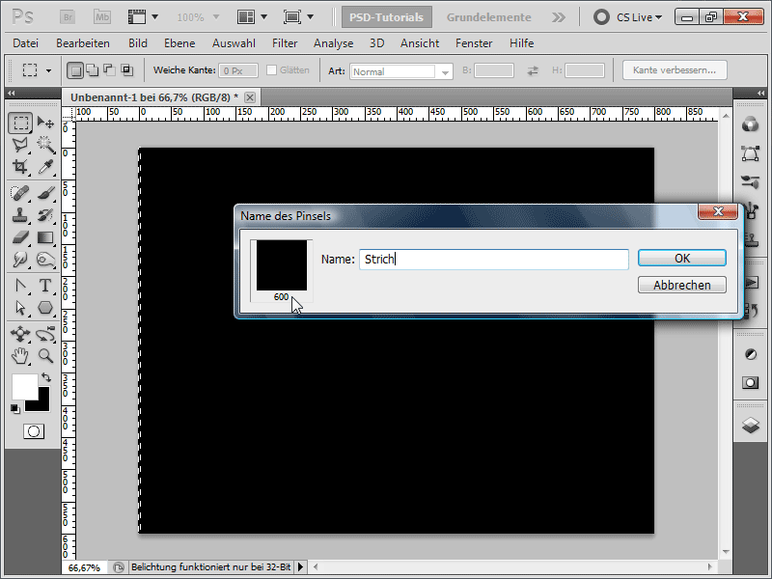
Task: Select the Polygonal Lasso tool
Action: click(20, 145)
